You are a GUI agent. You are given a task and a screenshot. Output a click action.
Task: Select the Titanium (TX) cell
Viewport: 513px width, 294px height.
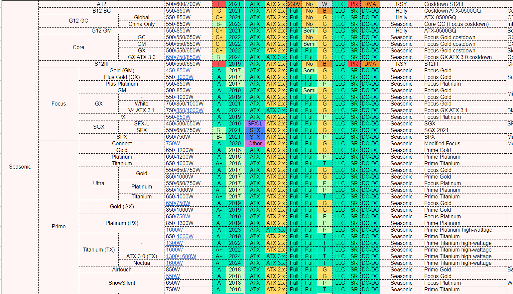tap(99, 250)
